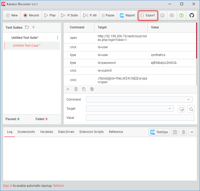200x191 pixels.
Task: Collapse the bottom panel with chevron
Action: (x=192, y=132)
